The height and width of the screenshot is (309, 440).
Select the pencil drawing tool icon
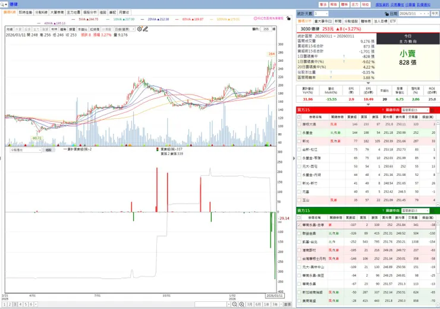(x=145, y=29)
